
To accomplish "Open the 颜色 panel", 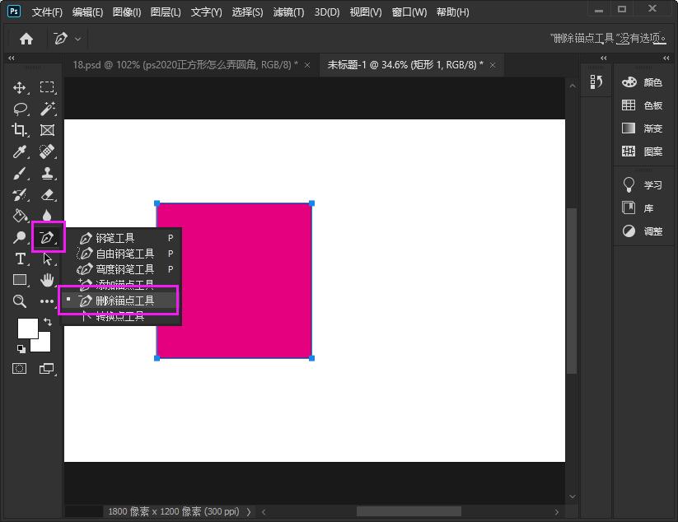I will (642, 82).
